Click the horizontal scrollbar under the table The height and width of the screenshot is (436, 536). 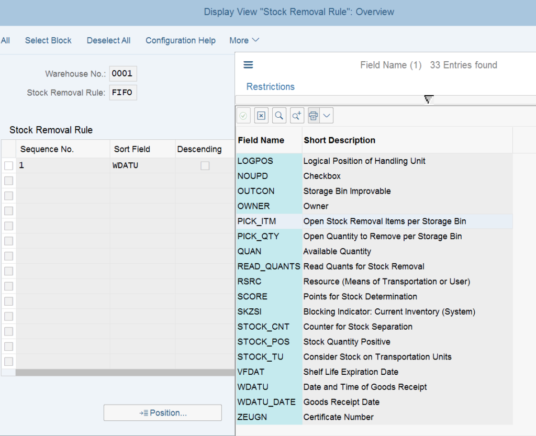pos(125,373)
